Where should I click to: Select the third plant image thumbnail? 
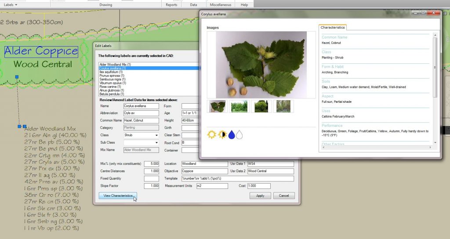point(261,106)
